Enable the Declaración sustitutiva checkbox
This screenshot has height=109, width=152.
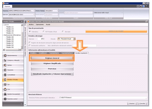point(30,45)
